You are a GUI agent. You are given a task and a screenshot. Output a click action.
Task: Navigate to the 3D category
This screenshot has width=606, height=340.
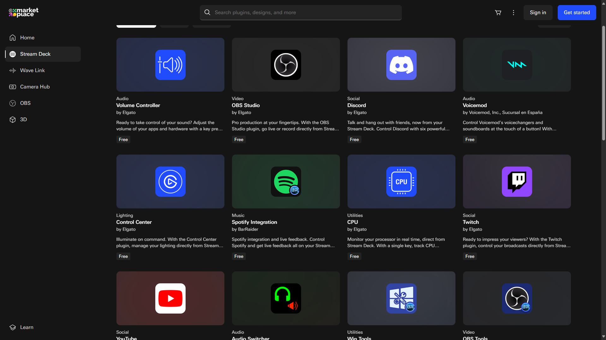coord(23,120)
